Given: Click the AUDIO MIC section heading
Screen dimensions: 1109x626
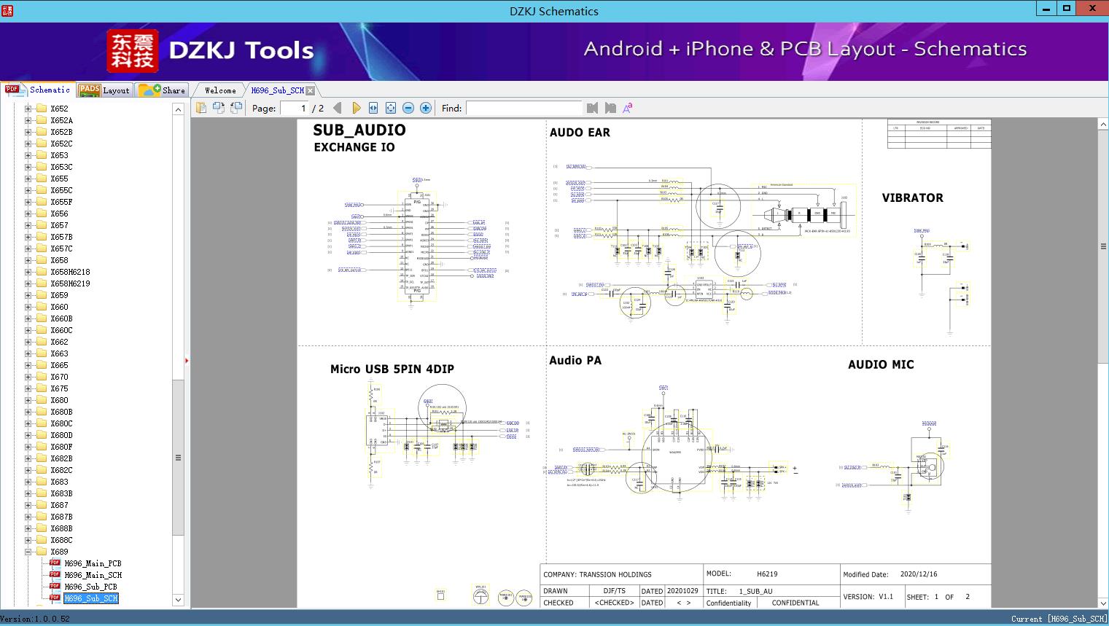Looking at the screenshot, I should [881, 364].
